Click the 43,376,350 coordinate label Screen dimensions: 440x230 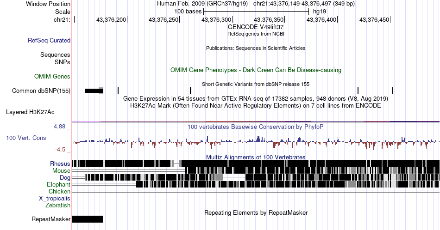(269, 19)
